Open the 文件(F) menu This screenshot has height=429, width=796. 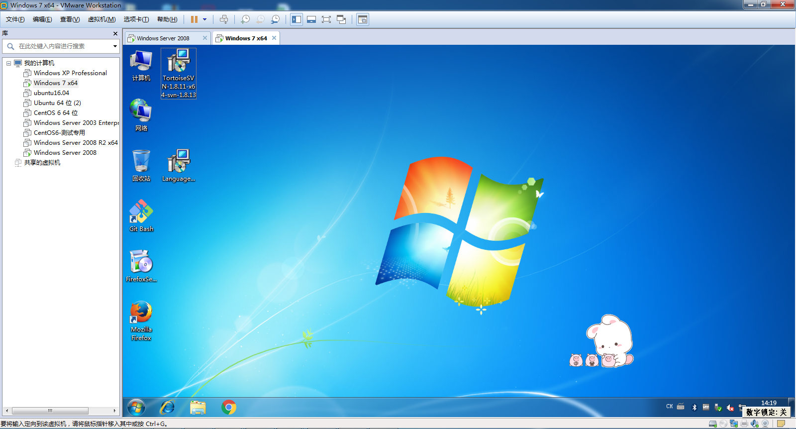[15, 19]
